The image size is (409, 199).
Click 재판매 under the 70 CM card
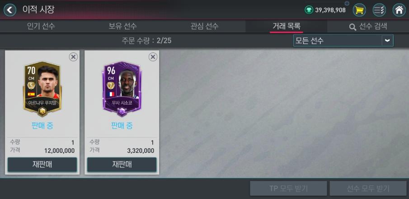coord(42,165)
